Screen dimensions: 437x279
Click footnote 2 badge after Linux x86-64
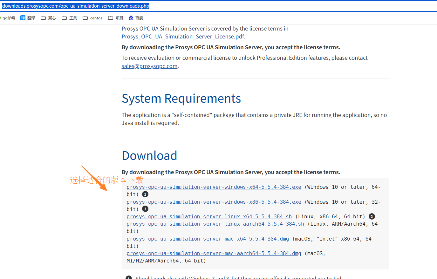tap(372, 216)
